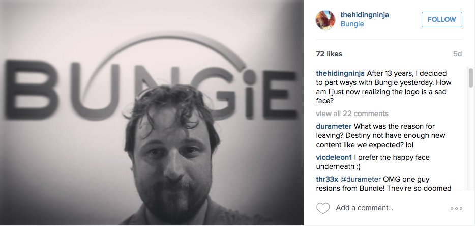Click in the Add a comment field

click(365, 208)
